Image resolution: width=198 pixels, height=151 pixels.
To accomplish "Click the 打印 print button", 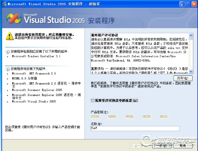I will click(x=183, y=78).
